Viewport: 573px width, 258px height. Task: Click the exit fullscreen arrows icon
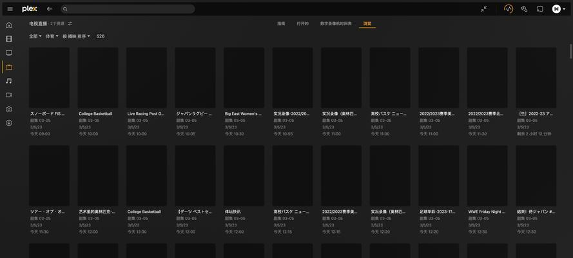[x=484, y=9]
